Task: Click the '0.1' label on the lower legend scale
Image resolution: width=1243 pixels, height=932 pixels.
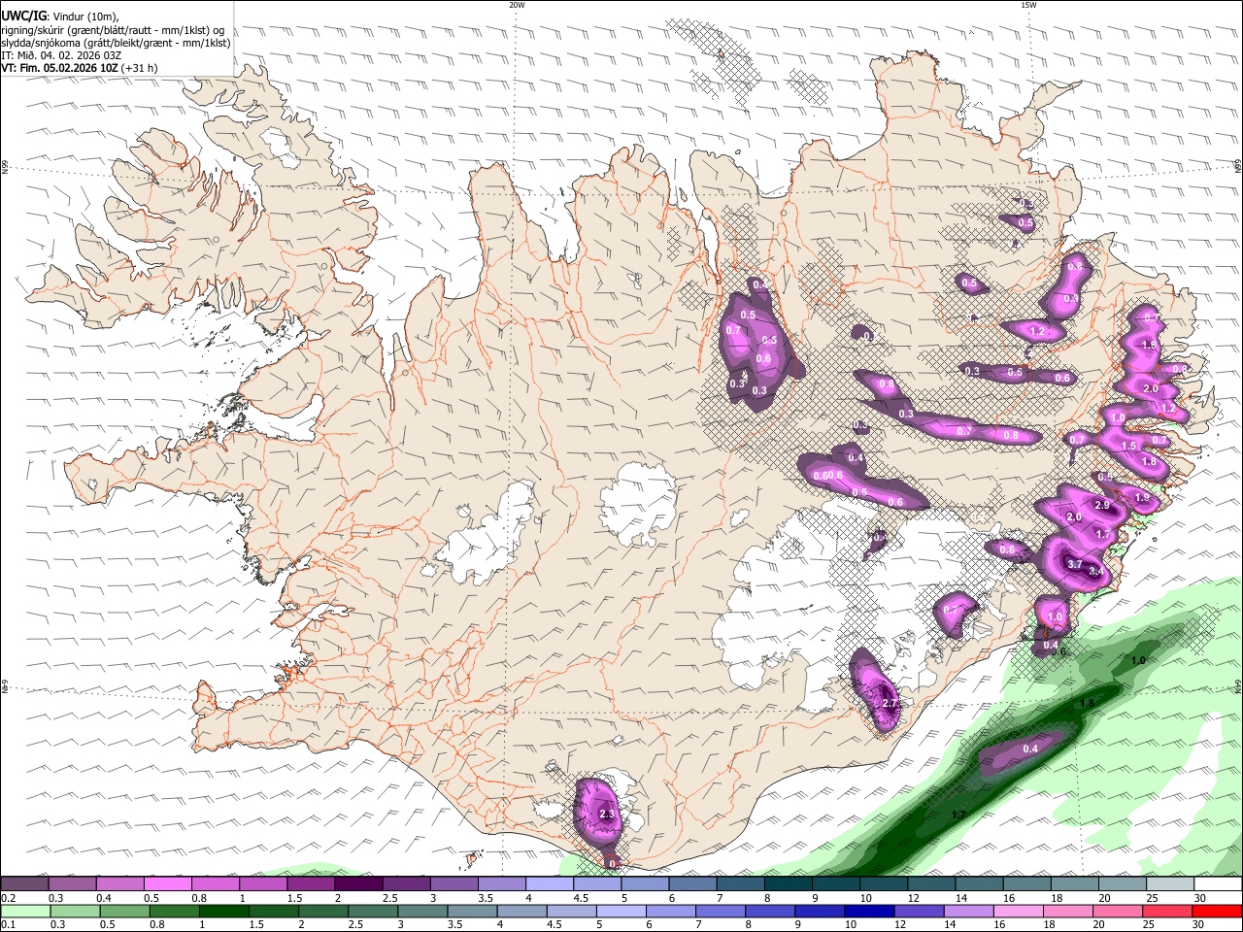Action: [9, 925]
